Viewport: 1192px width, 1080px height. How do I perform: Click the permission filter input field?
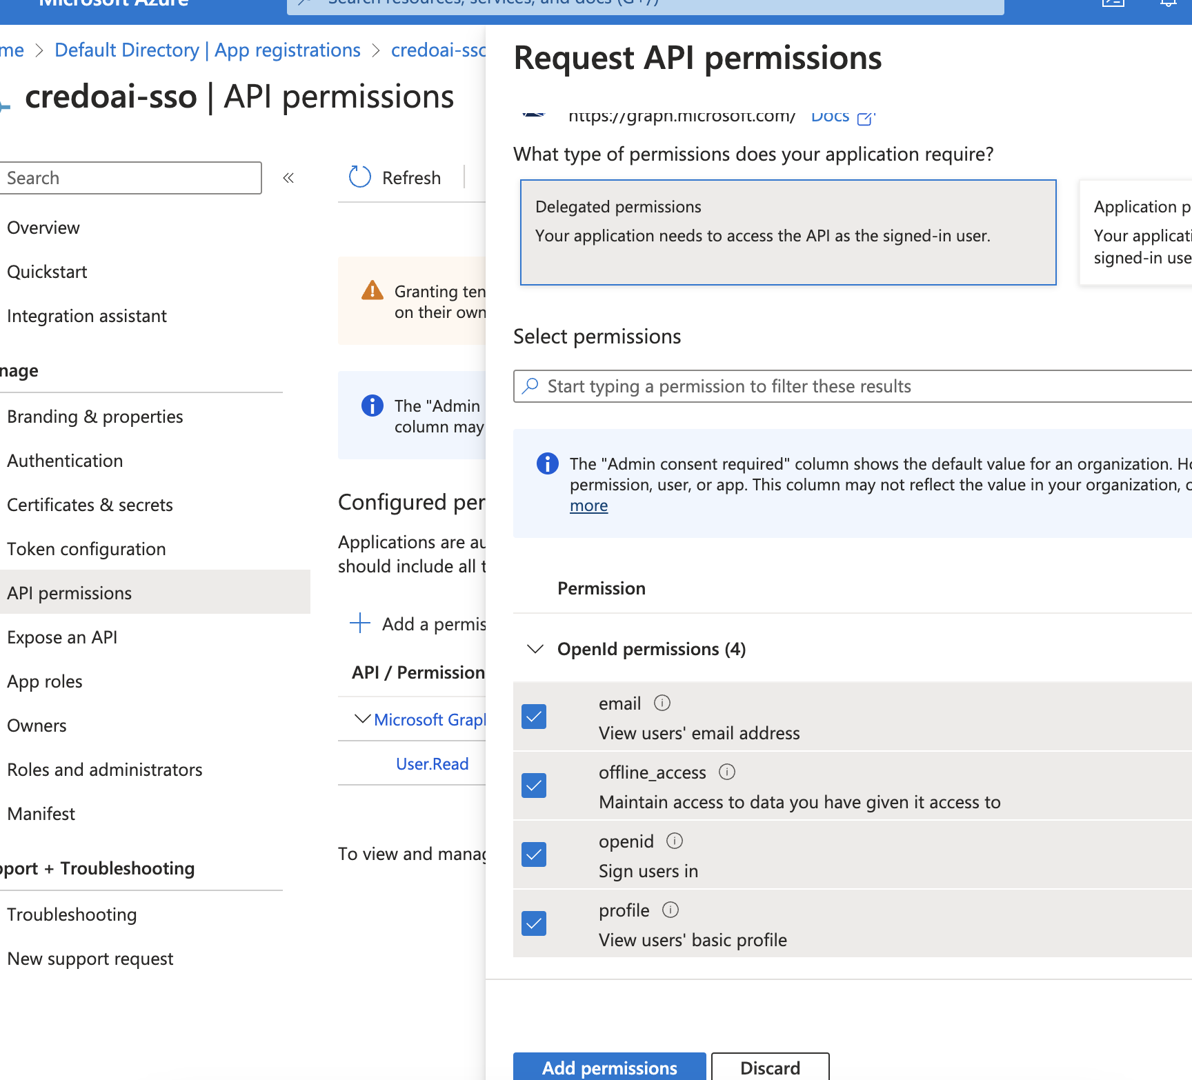[x=853, y=386]
